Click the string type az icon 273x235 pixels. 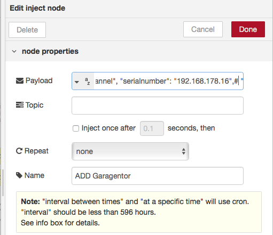tap(88, 81)
